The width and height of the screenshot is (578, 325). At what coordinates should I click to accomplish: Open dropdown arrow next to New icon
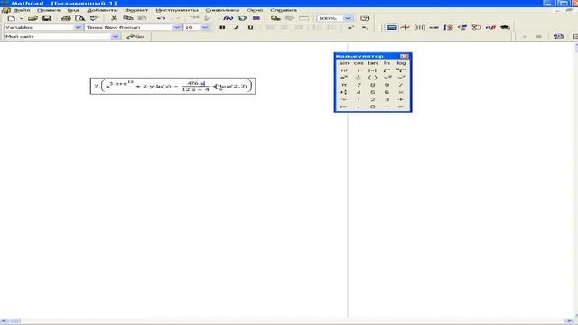pos(21,18)
